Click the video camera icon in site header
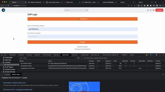 pyautogui.click(x=154, y=10)
